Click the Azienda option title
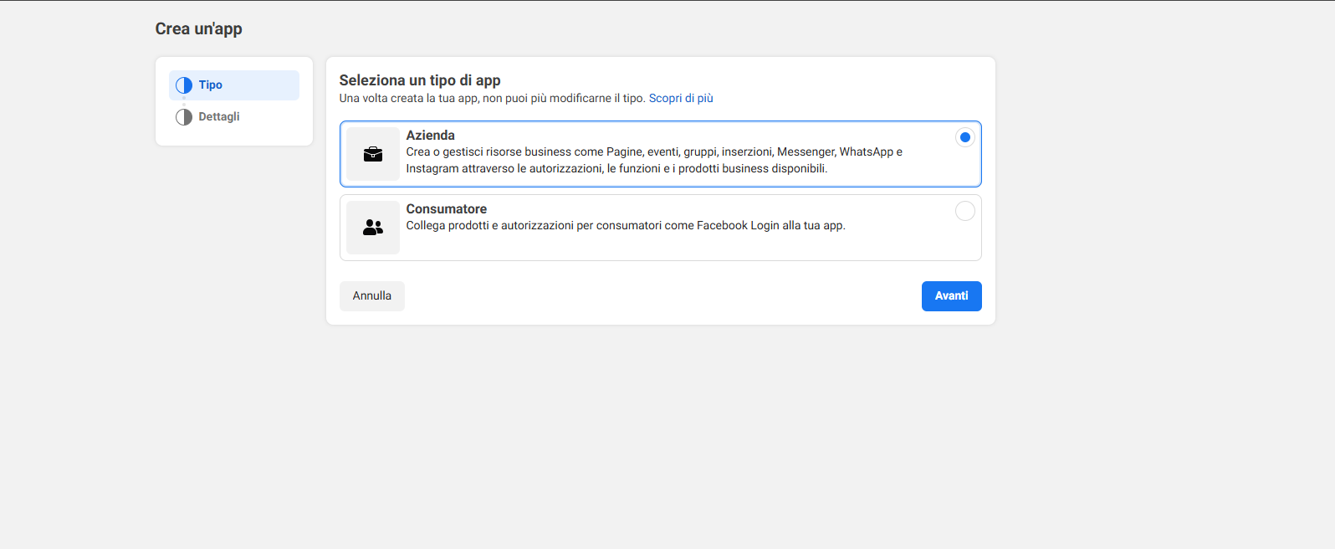The height and width of the screenshot is (549, 1335). tap(430, 136)
